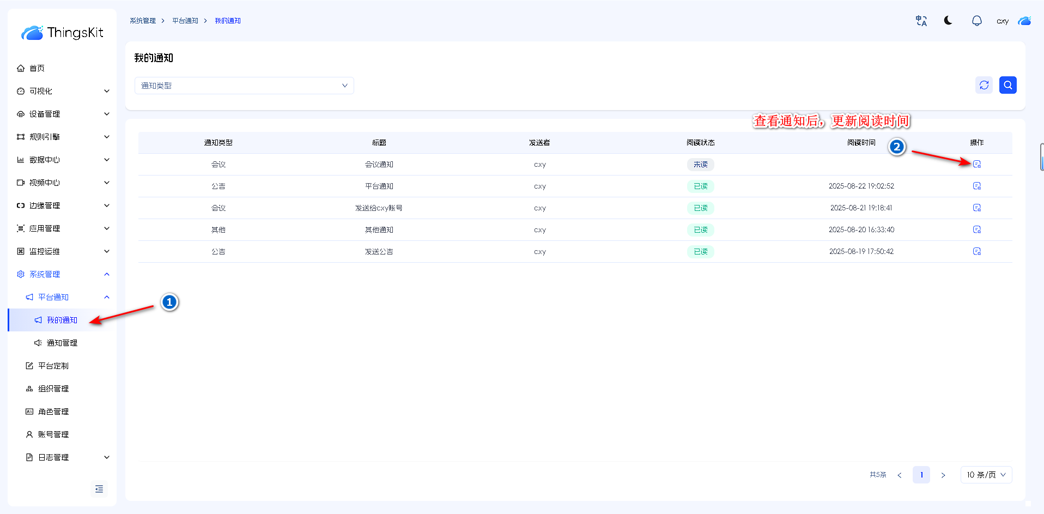This screenshot has height=514, width=1044.
Task: Click the 平台通知 breadcrumb link
Action: click(x=185, y=21)
